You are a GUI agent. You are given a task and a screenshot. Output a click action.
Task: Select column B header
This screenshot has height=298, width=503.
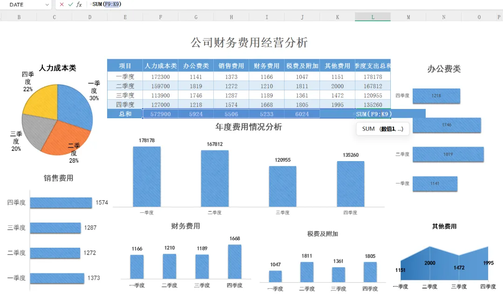tap(19, 17)
